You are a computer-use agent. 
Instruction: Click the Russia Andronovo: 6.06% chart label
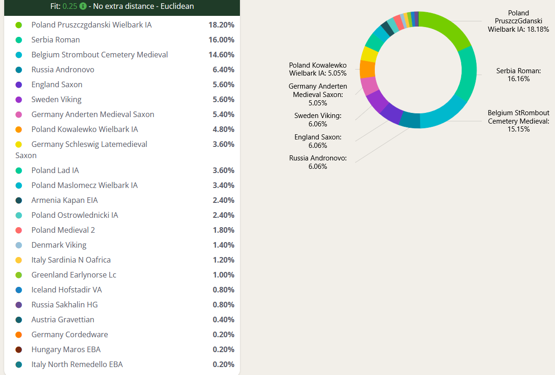coord(317,162)
